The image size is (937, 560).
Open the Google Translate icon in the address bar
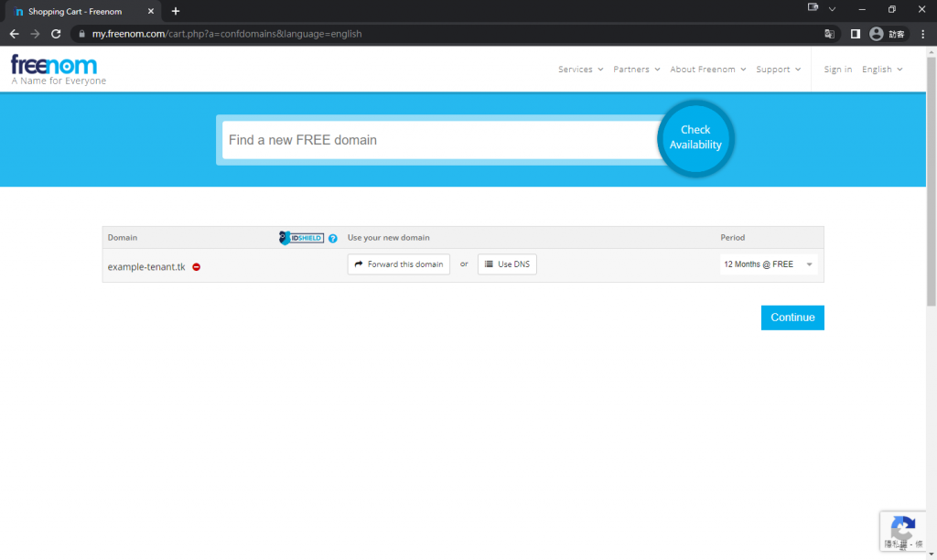tap(829, 34)
